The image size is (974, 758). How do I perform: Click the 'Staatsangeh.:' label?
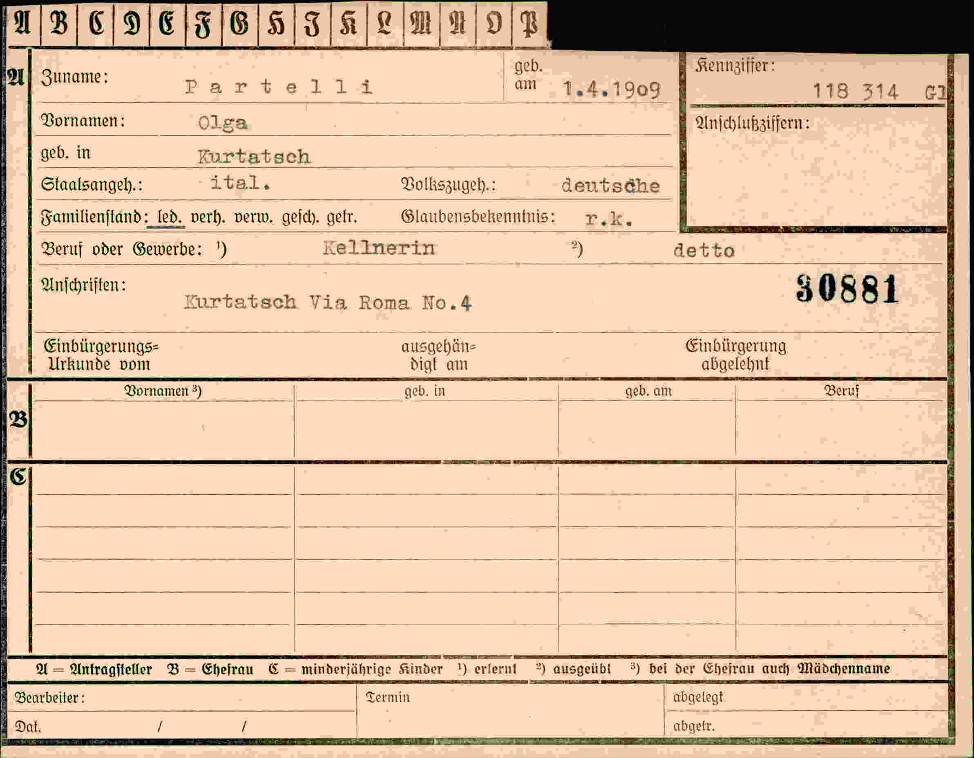(x=92, y=184)
